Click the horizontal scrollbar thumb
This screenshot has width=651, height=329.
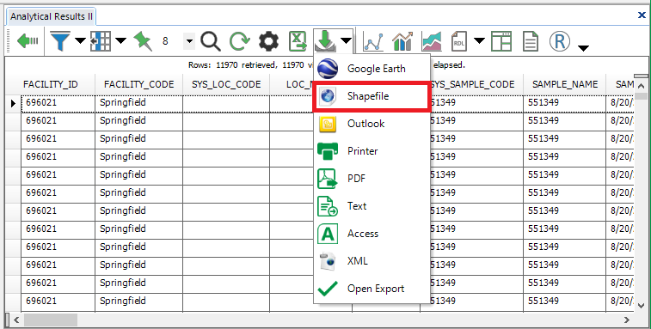pos(50,320)
